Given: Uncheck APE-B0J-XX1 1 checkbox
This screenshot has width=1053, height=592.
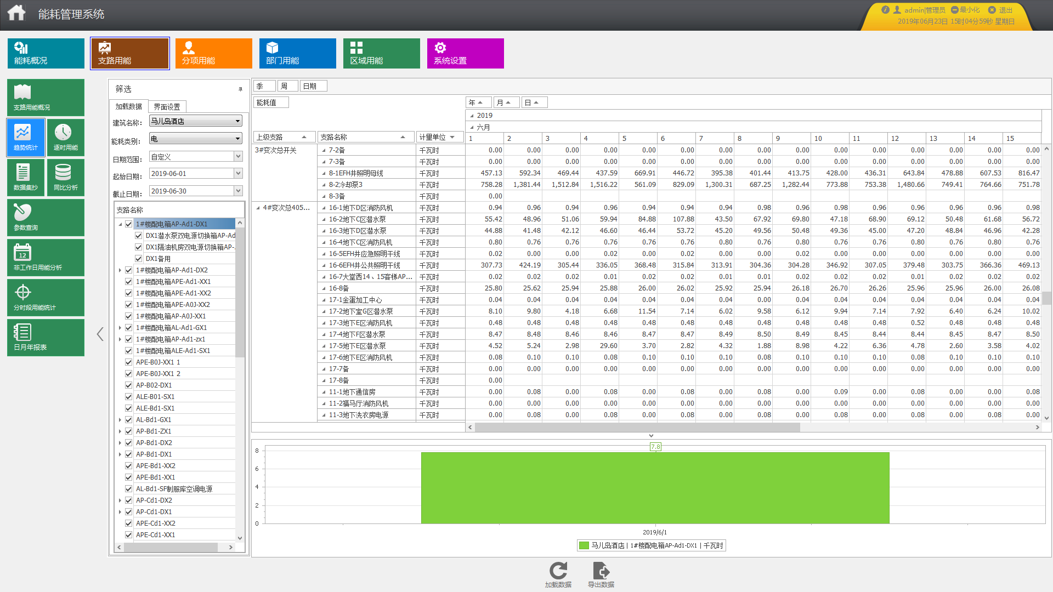Looking at the screenshot, I should [x=129, y=362].
